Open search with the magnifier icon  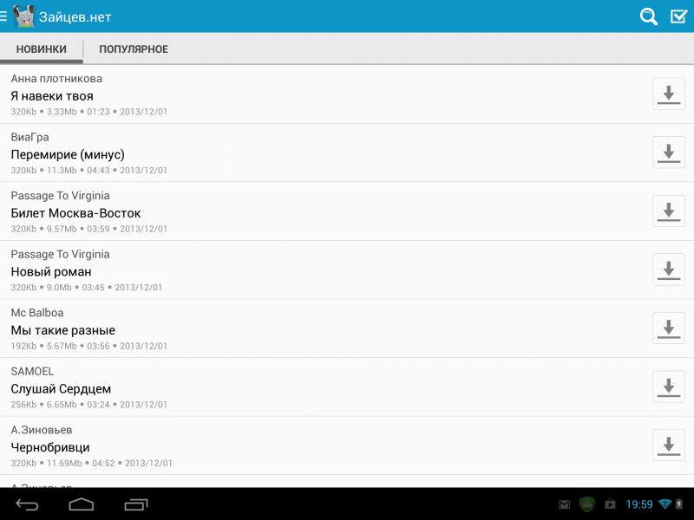point(648,16)
